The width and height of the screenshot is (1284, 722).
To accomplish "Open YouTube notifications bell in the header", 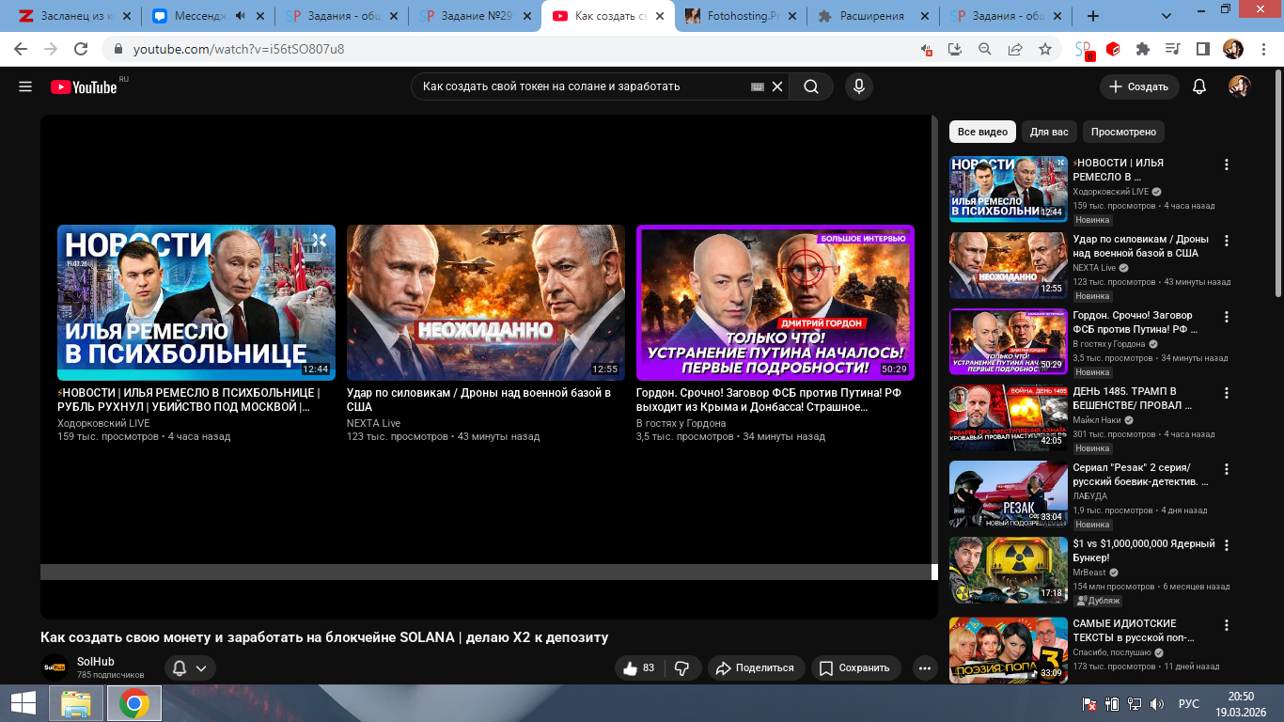I will tap(1199, 86).
